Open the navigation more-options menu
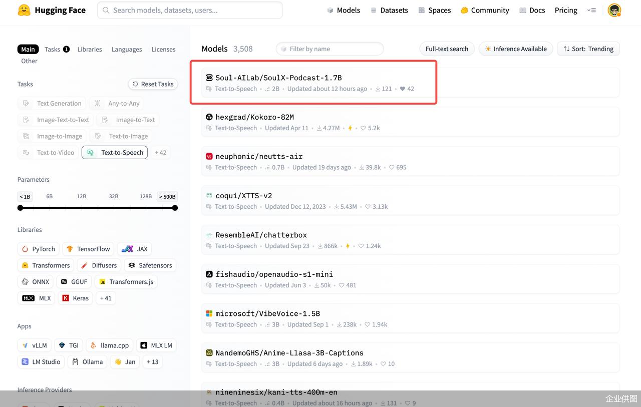 pyautogui.click(x=591, y=10)
